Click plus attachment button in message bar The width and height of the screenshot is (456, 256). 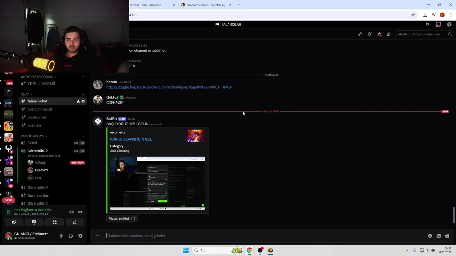coord(98,236)
